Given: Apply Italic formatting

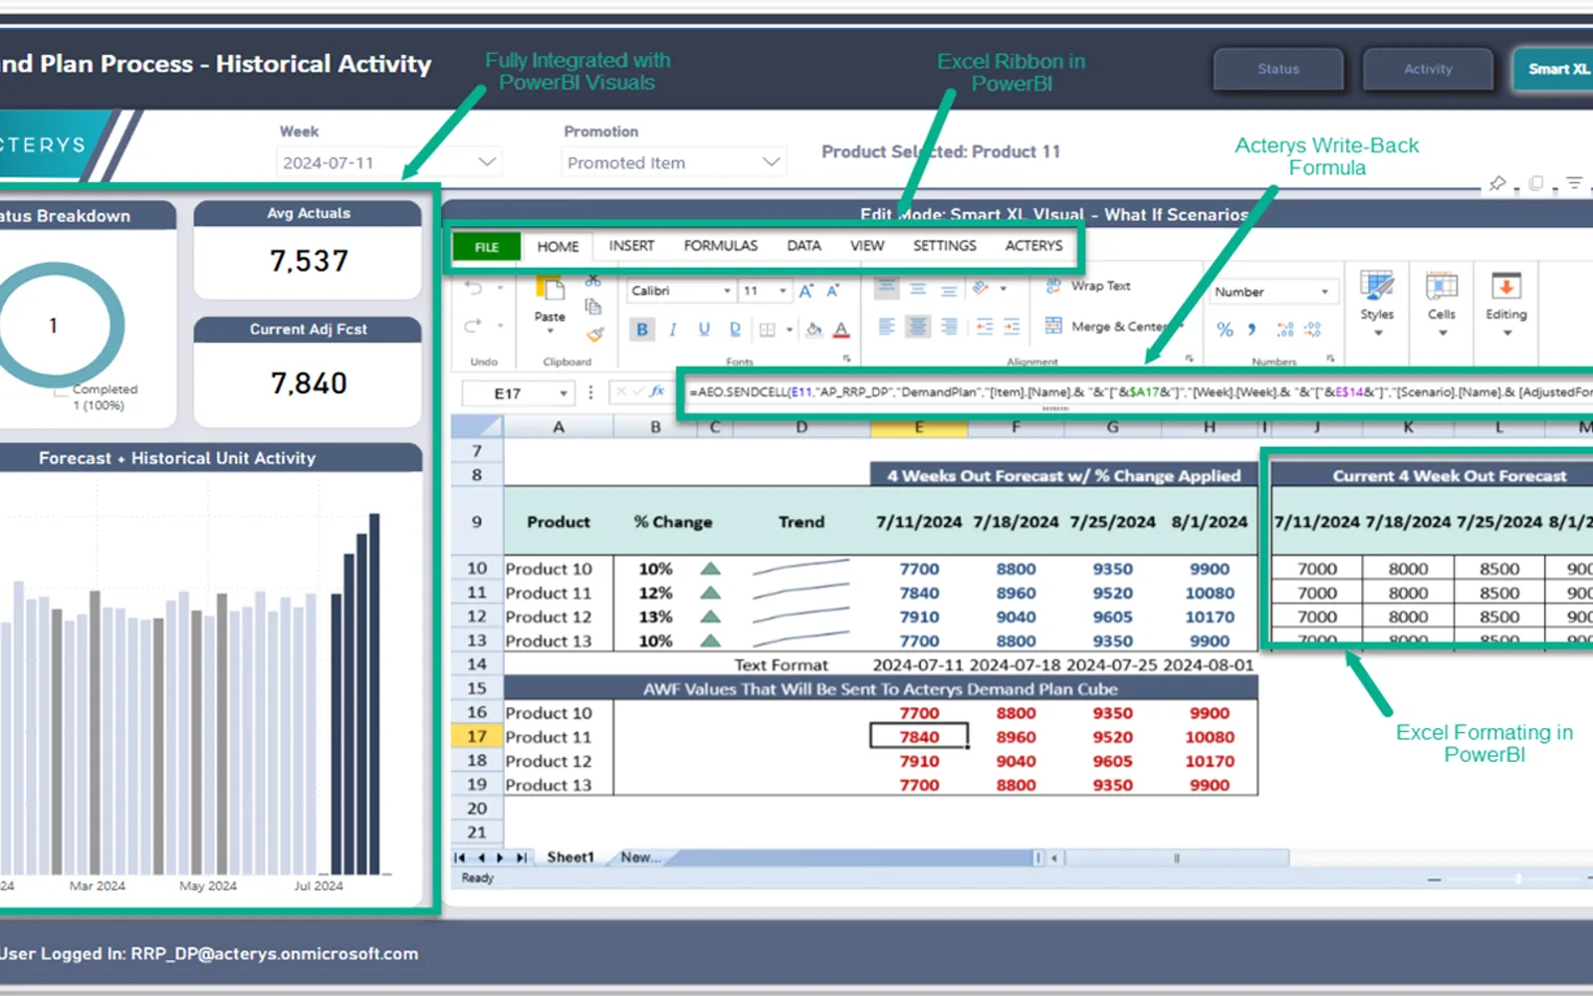Looking at the screenshot, I should point(673,330).
